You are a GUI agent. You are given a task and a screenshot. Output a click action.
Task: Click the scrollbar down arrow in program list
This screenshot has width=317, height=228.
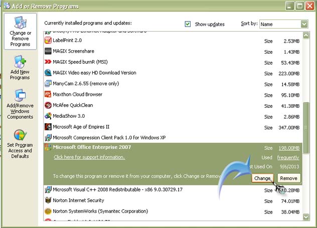(x=306, y=217)
